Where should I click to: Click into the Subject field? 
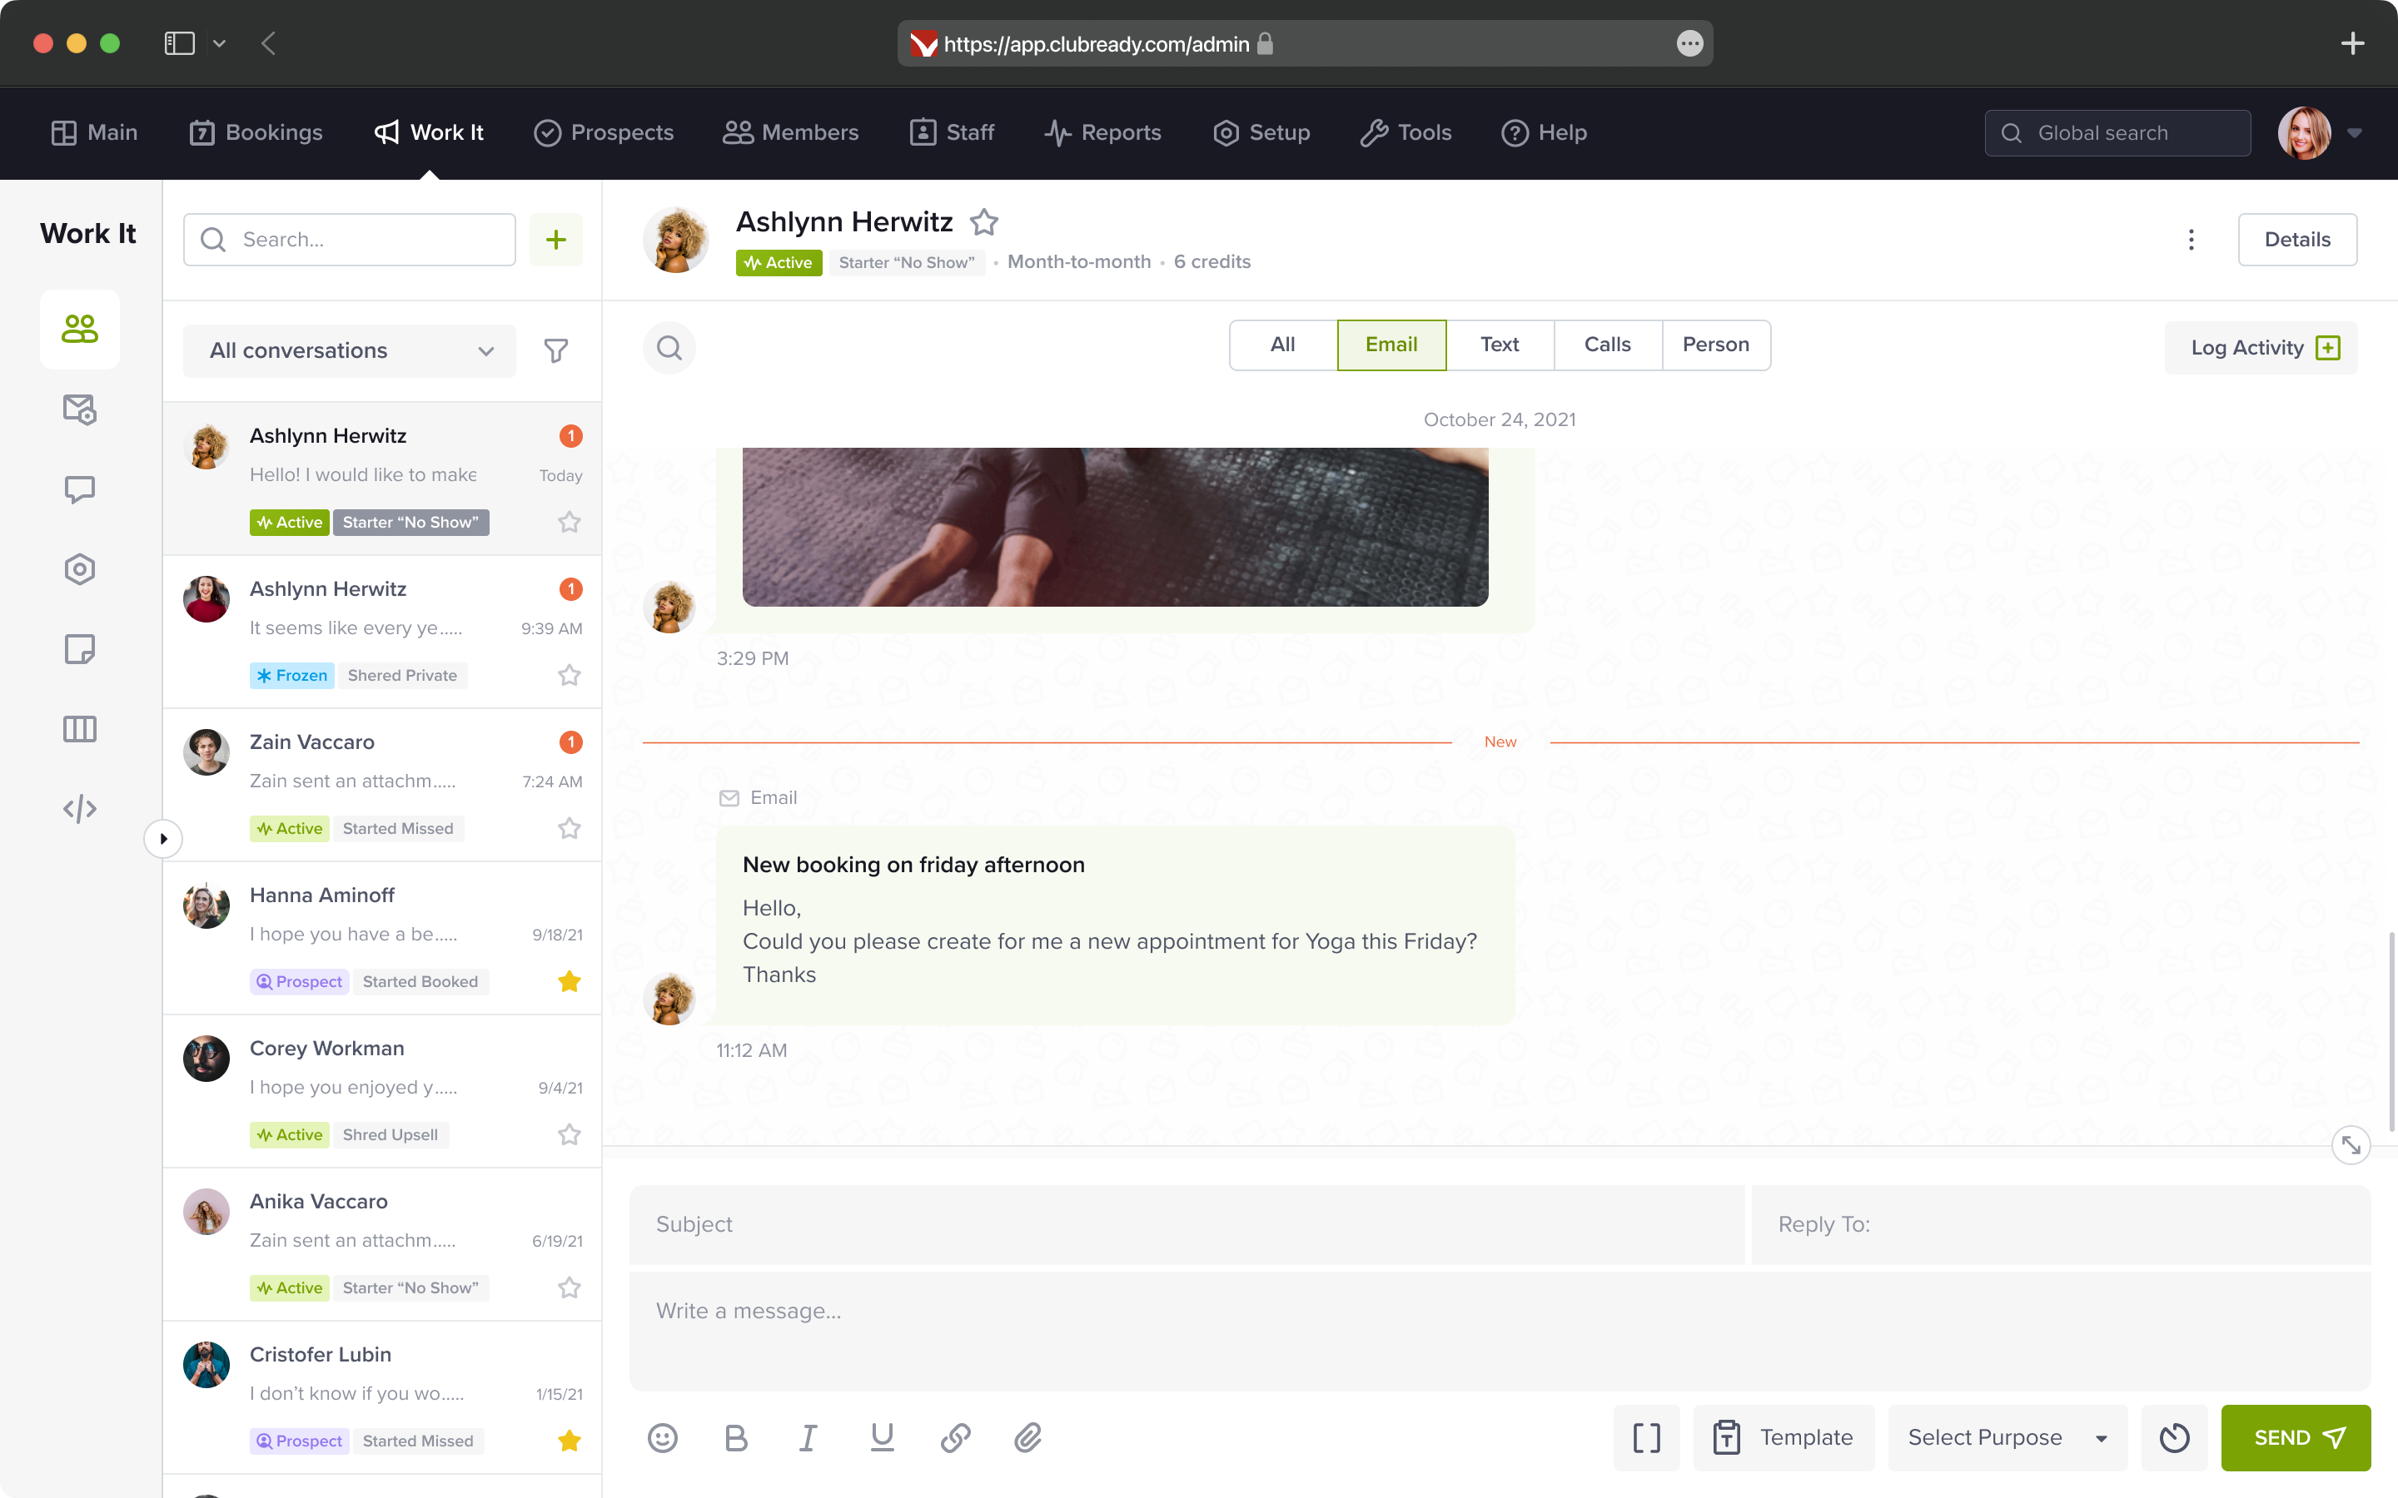1185,1224
